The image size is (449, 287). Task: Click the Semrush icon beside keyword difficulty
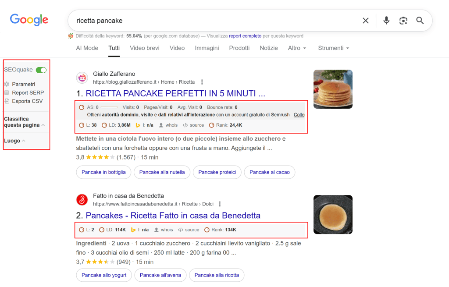[71, 36]
